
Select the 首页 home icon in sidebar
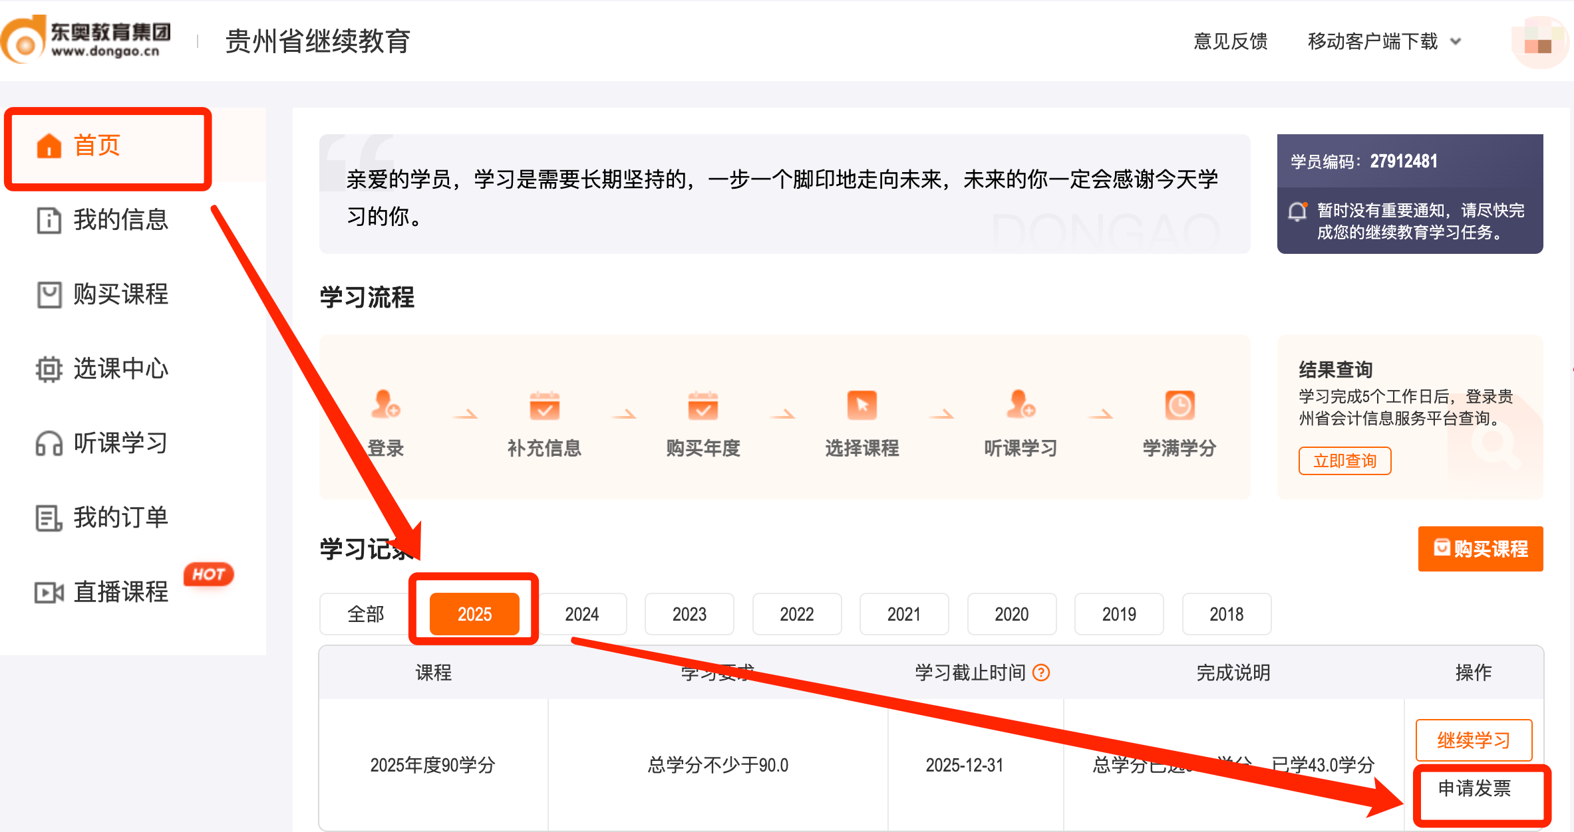click(49, 146)
